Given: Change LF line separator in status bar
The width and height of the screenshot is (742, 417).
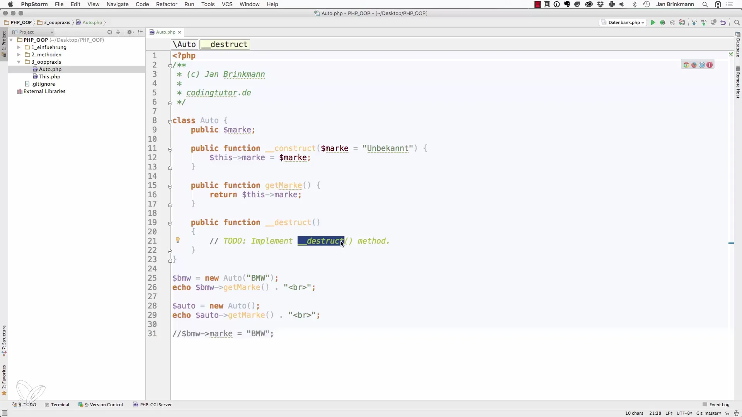Looking at the screenshot, I should pyautogui.click(x=669, y=413).
